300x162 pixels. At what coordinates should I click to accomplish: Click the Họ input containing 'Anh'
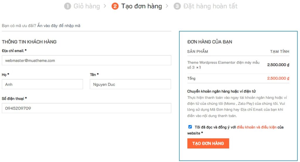pos(42,85)
